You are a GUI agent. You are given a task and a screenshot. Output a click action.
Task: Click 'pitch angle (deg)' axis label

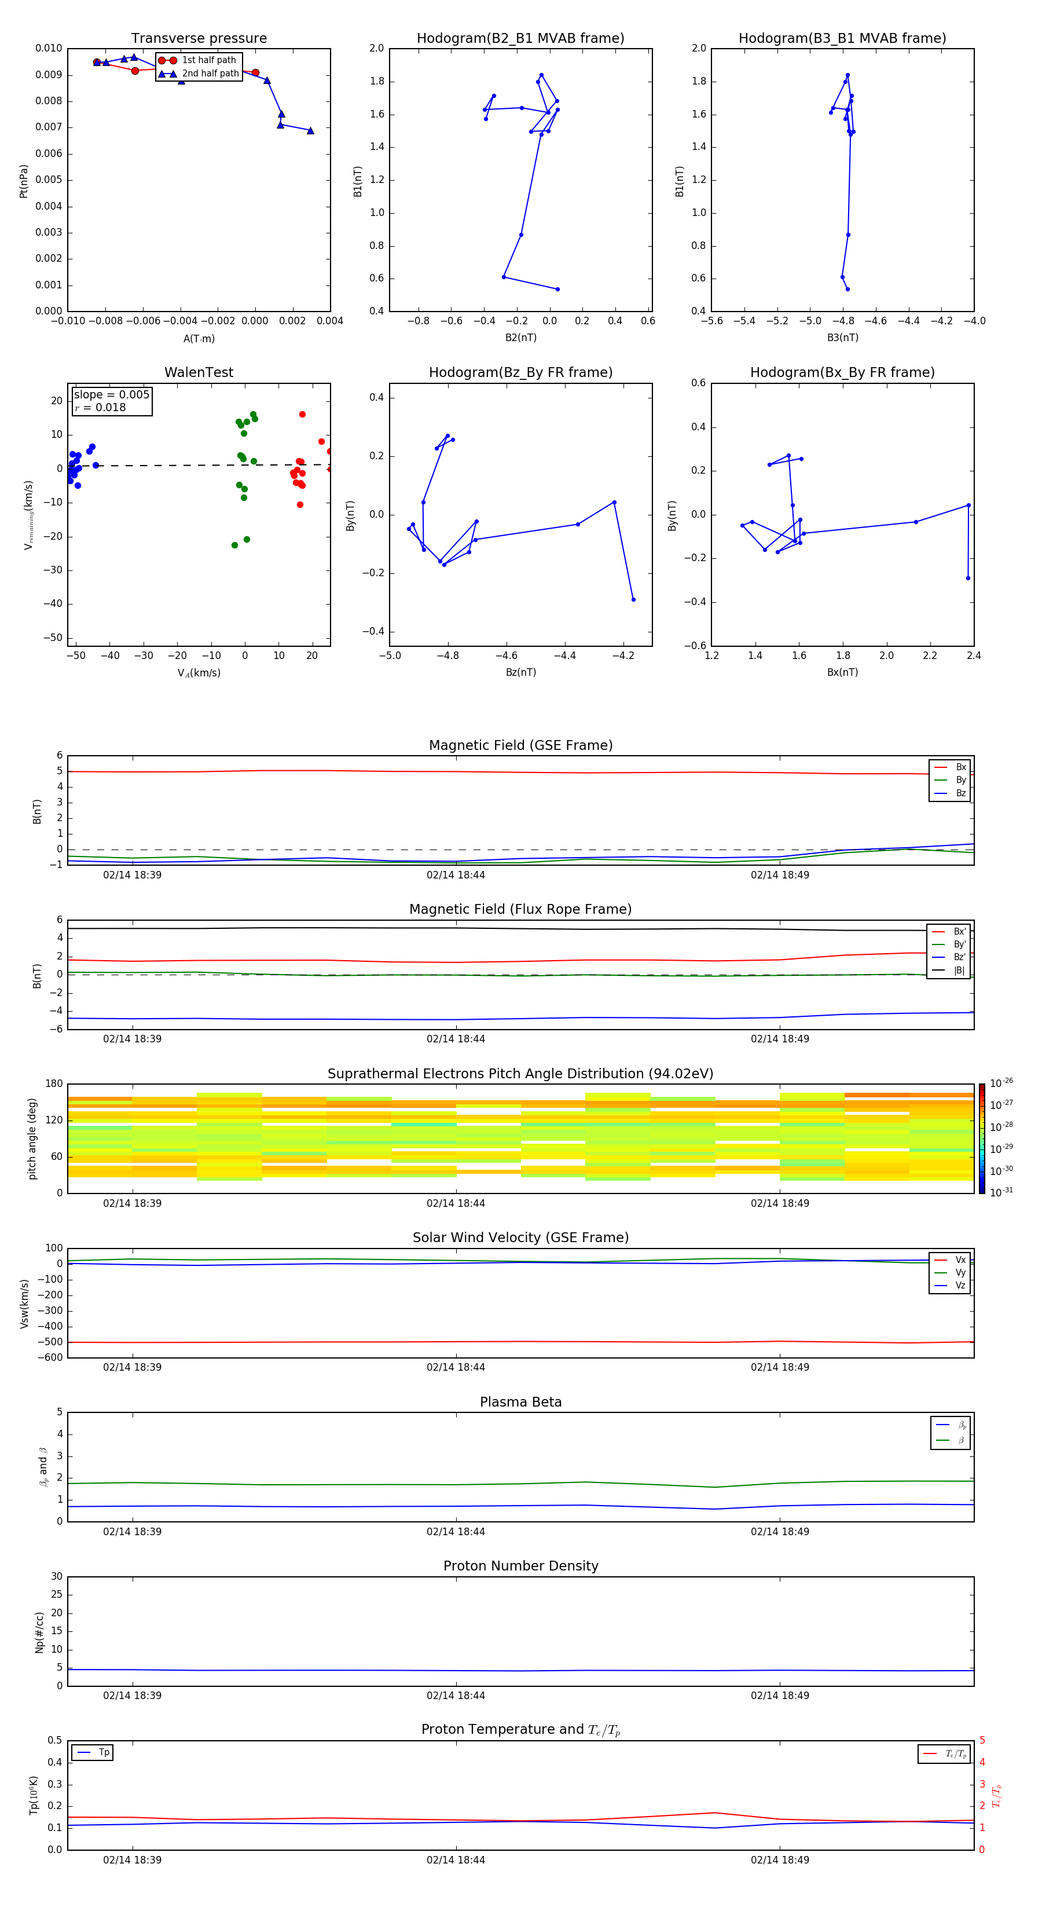pyautogui.click(x=32, y=1138)
